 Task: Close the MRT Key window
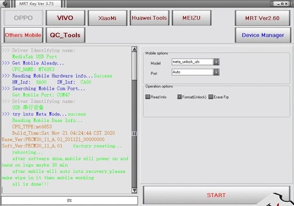[286, 4]
